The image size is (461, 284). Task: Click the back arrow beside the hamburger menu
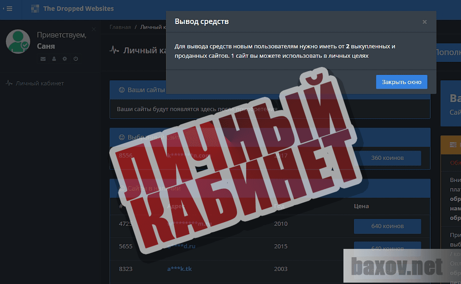tap(3, 9)
